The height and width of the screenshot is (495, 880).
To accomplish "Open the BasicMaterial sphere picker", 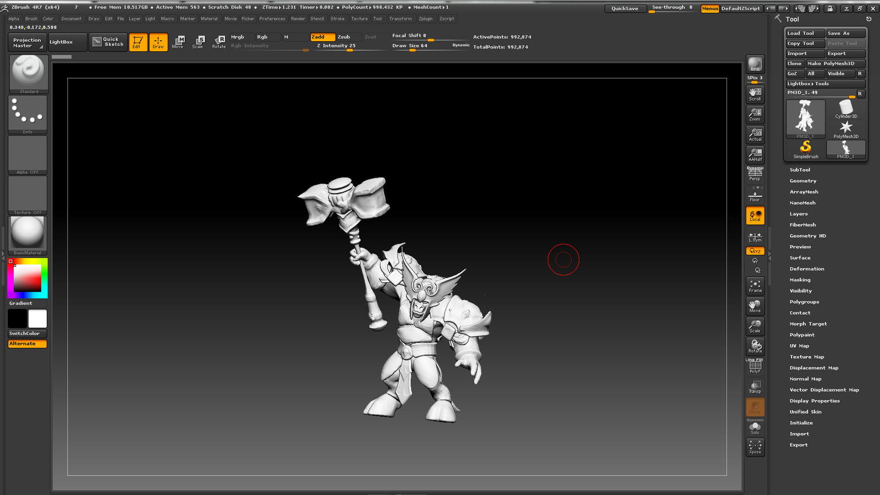I will point(28,235).
